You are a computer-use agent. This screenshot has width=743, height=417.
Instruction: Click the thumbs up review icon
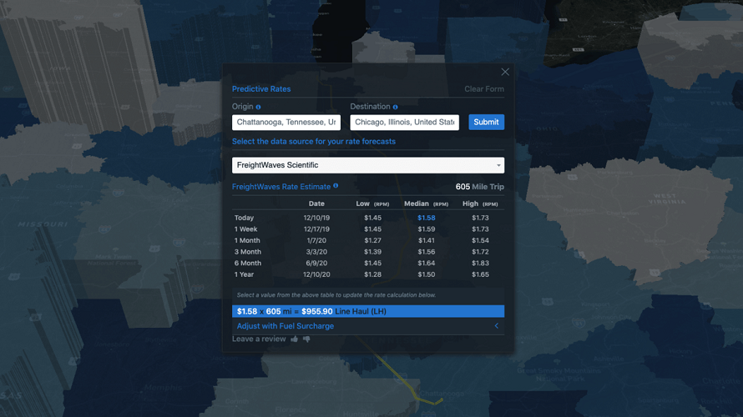(x=294, y=339)
